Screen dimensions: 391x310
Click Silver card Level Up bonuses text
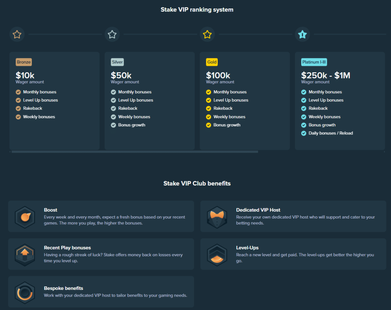(x=136, y=100)
